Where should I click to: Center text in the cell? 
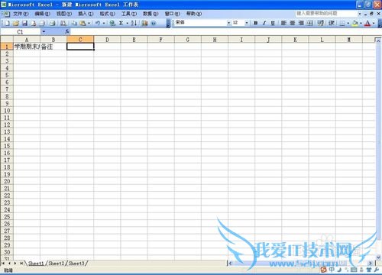(293, 23)
